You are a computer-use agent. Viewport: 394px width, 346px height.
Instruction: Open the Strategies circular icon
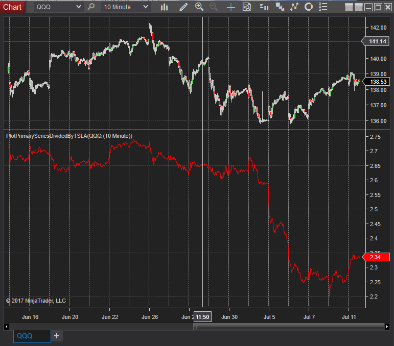click(309, 7)
